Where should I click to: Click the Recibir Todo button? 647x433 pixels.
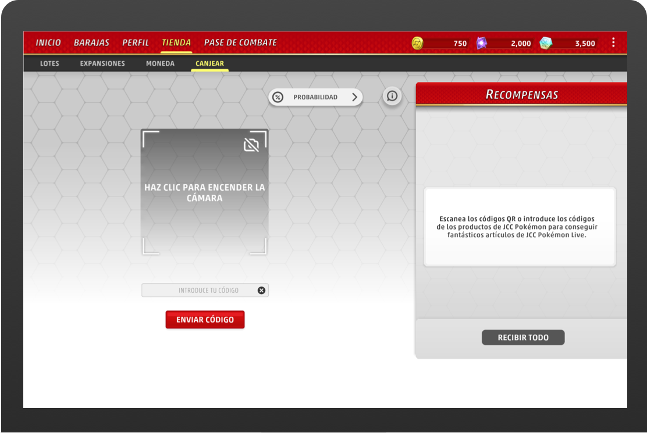click(523, 338)
